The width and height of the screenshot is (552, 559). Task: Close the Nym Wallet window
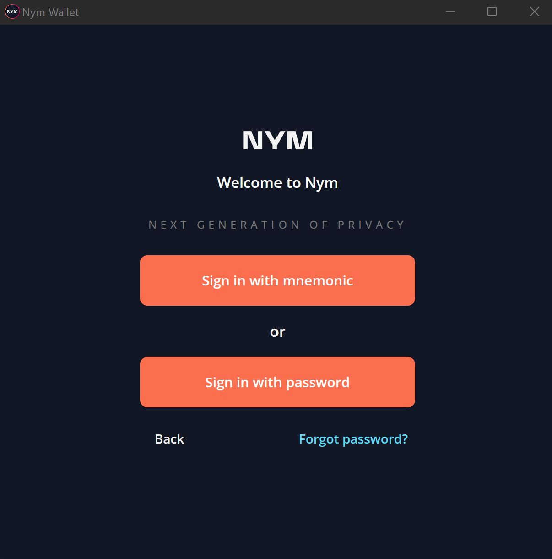534,12
